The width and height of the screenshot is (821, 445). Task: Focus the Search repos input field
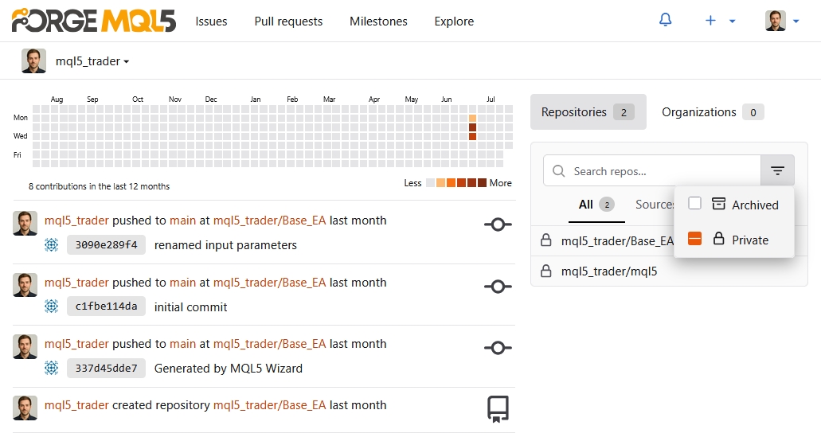point(652,170)
